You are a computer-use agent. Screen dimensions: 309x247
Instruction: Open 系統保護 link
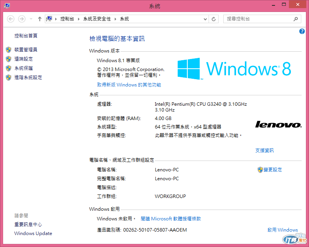pyautogui.click(x=24, y=68)
